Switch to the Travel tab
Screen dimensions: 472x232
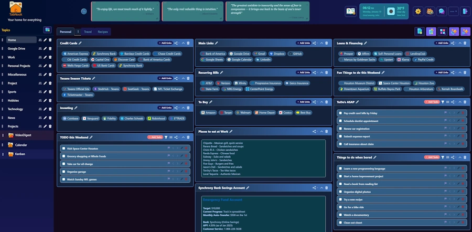click(88, 31)
